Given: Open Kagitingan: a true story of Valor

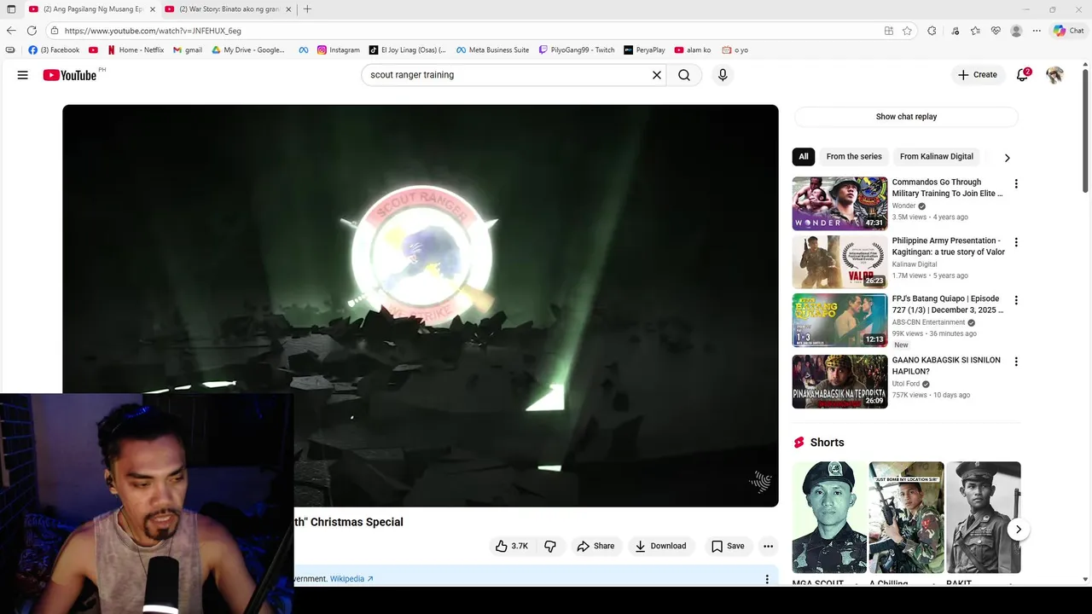Looking at the screenshot, I should (948, 246).
